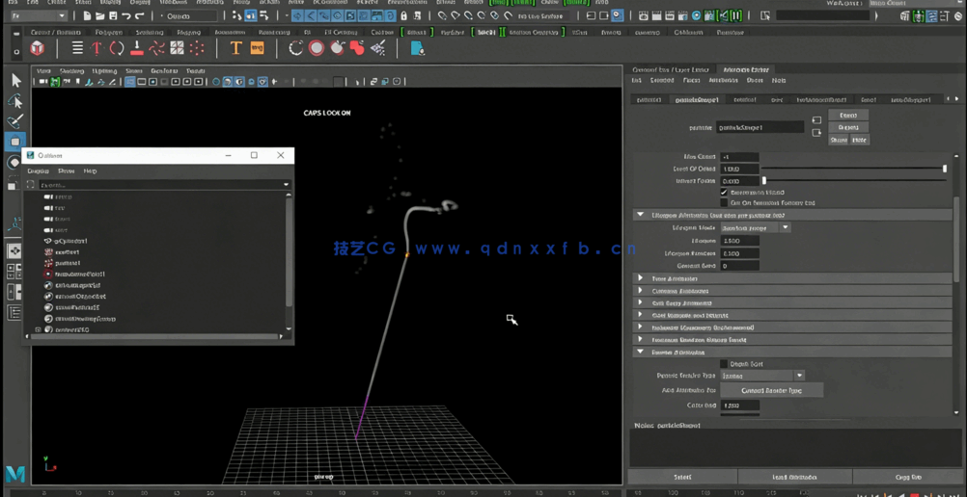The image size is (967, 497).
Task: Enable the unchecked checkbox above Lifespan Attributes
Action: click(724, 203)
